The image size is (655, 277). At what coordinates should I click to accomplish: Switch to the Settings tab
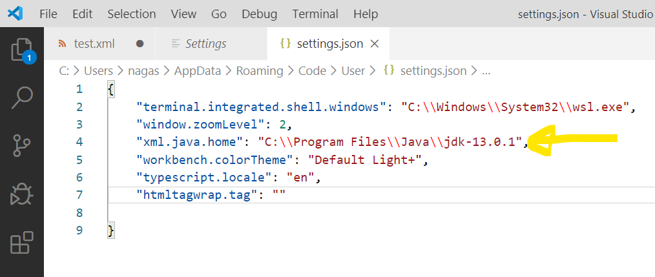(x=205, y=44)
